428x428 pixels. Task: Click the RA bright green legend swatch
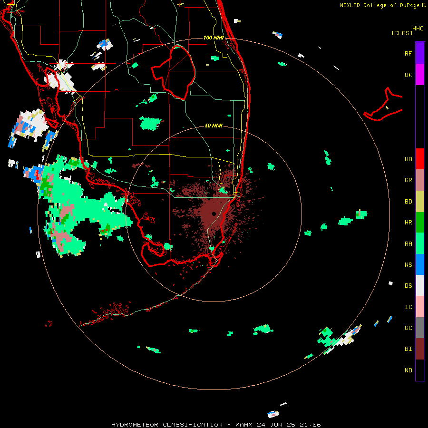(x=420, y=243)
